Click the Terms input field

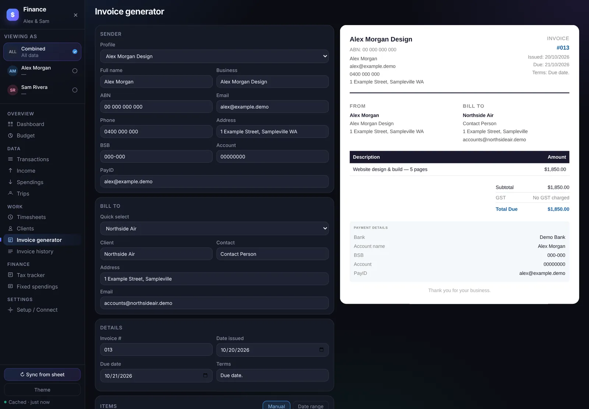pyautogui.click(x=272, y=375)
